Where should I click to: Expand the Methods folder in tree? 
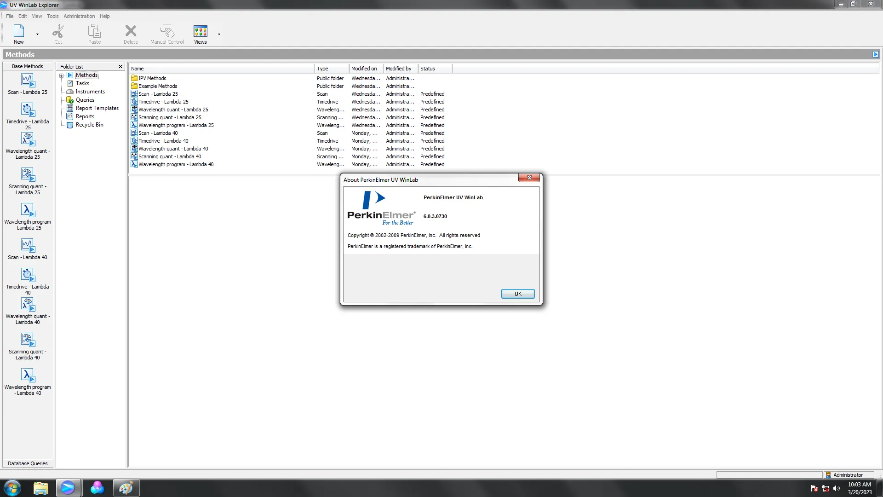pyautogui.click(x=63, y=75)
